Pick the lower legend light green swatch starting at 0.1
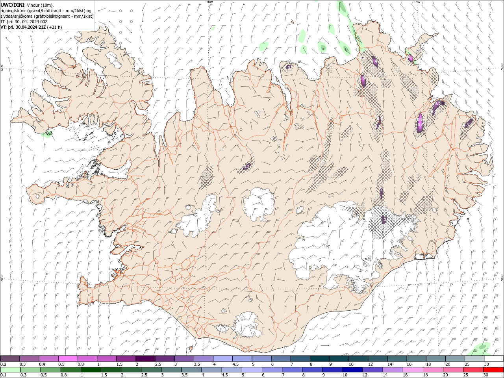Image resolution: width=504 pixels, height=378 pixels. pyautogui.click(x=10, y=369)
